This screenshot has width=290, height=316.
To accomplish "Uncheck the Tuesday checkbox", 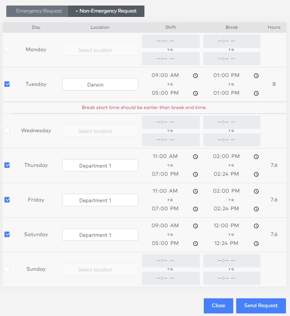I will 7,84.
